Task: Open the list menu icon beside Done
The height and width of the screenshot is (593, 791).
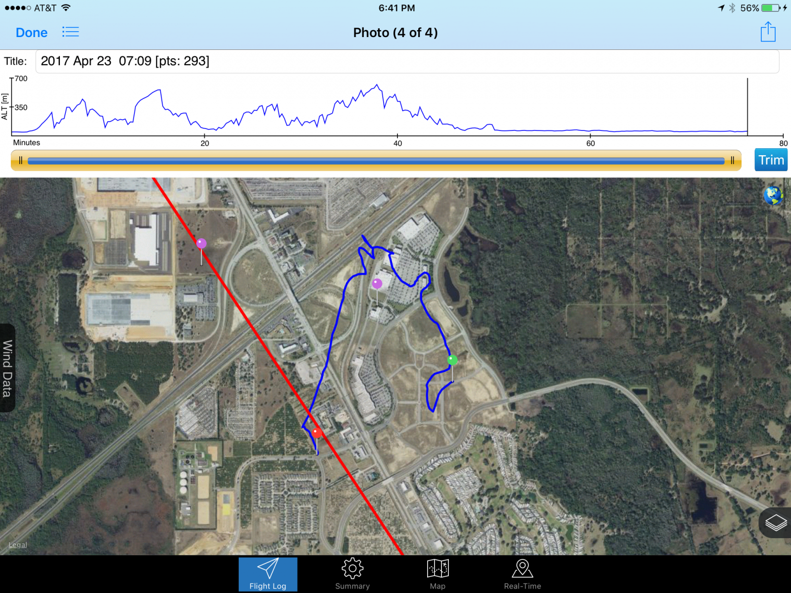Action: (x=70, y=32)
